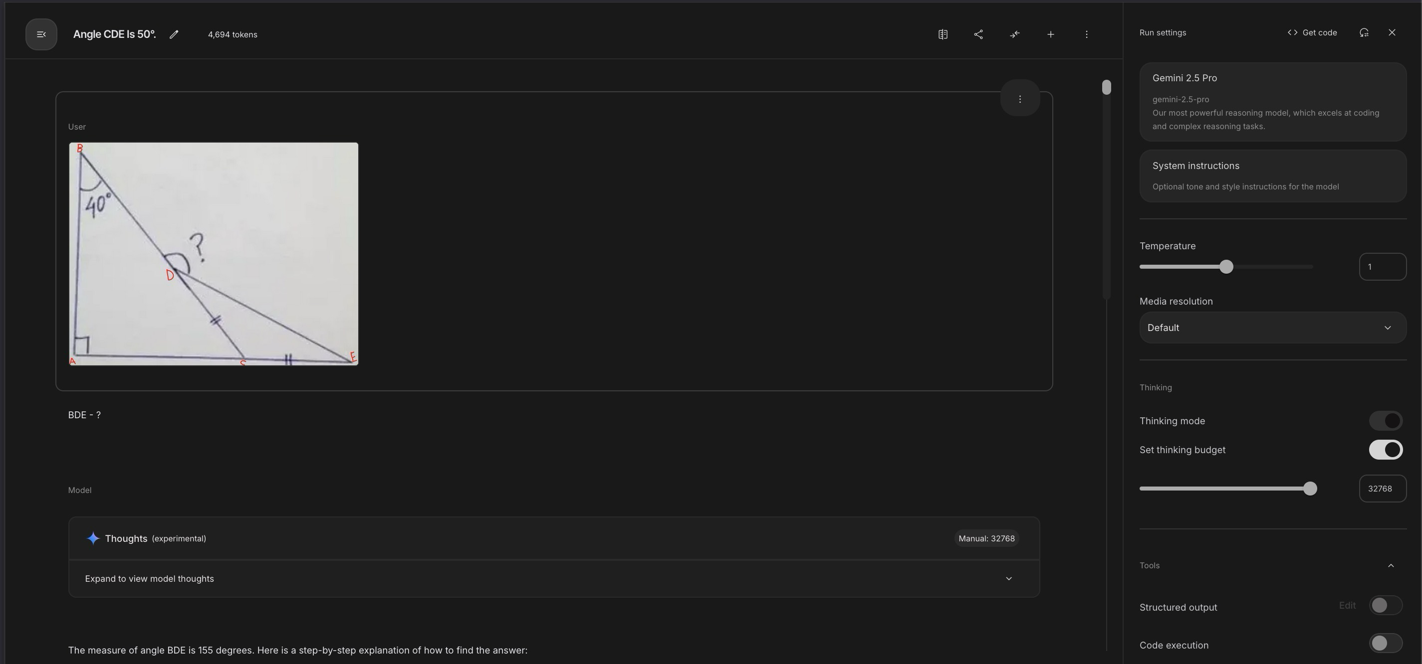Reset run settings to default icon
1422x664 pixels.
[x=1364, y=32]
